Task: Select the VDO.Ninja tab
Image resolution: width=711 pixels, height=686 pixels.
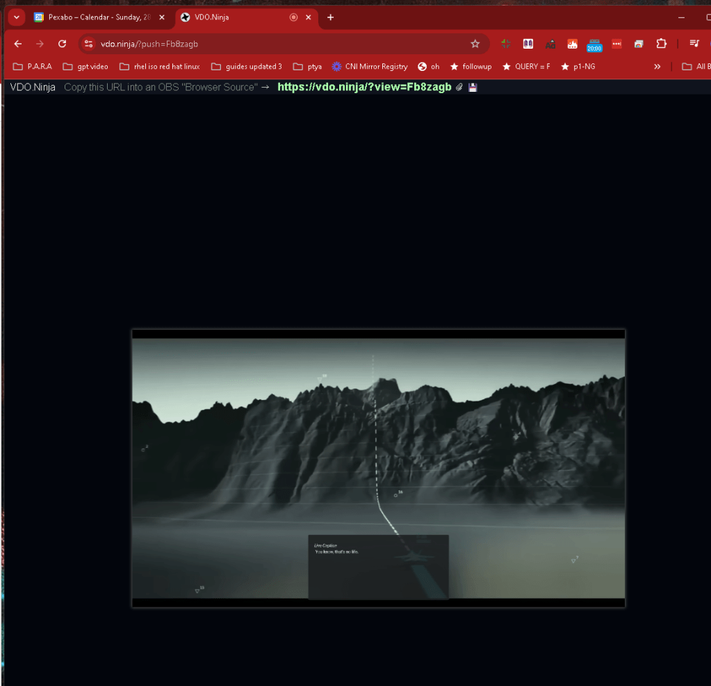Action: [245, 17]
